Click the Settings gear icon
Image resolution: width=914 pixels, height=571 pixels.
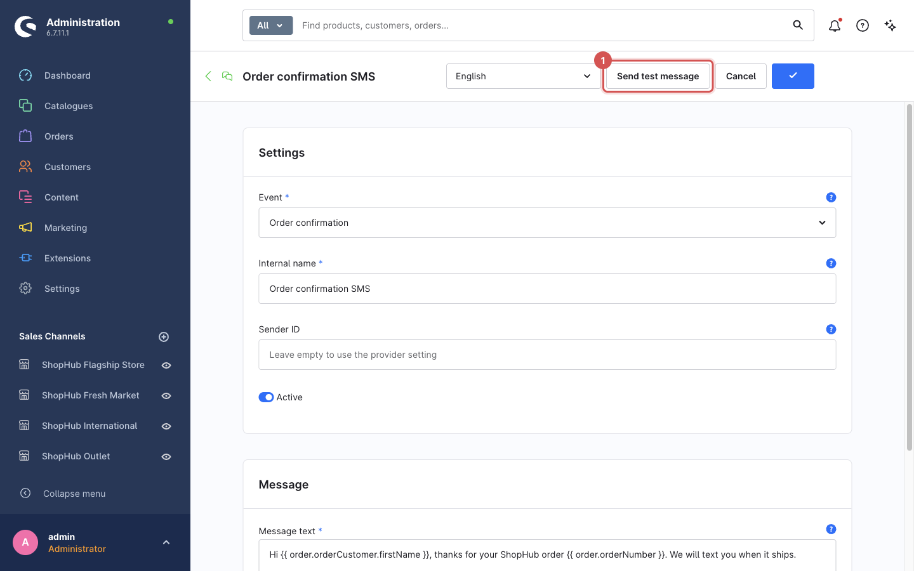(x=25, y=289)
